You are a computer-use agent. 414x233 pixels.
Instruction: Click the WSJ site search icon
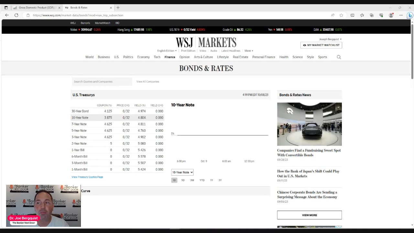339,57
